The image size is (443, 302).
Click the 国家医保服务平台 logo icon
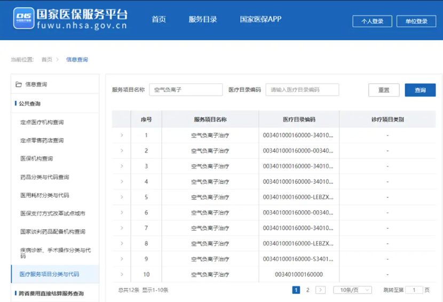[23, 19]
